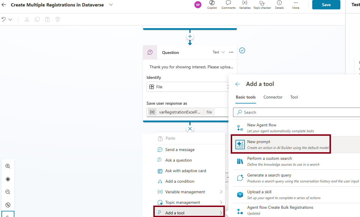The height and width of the screenshot is (217, 360).
Task: Click the zoom out canvas icon
Action: pyautogui.click(x=8, y=192)
